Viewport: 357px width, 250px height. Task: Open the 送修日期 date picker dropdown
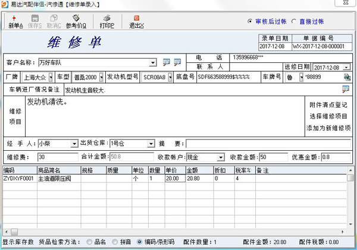(x=346, y=68)
